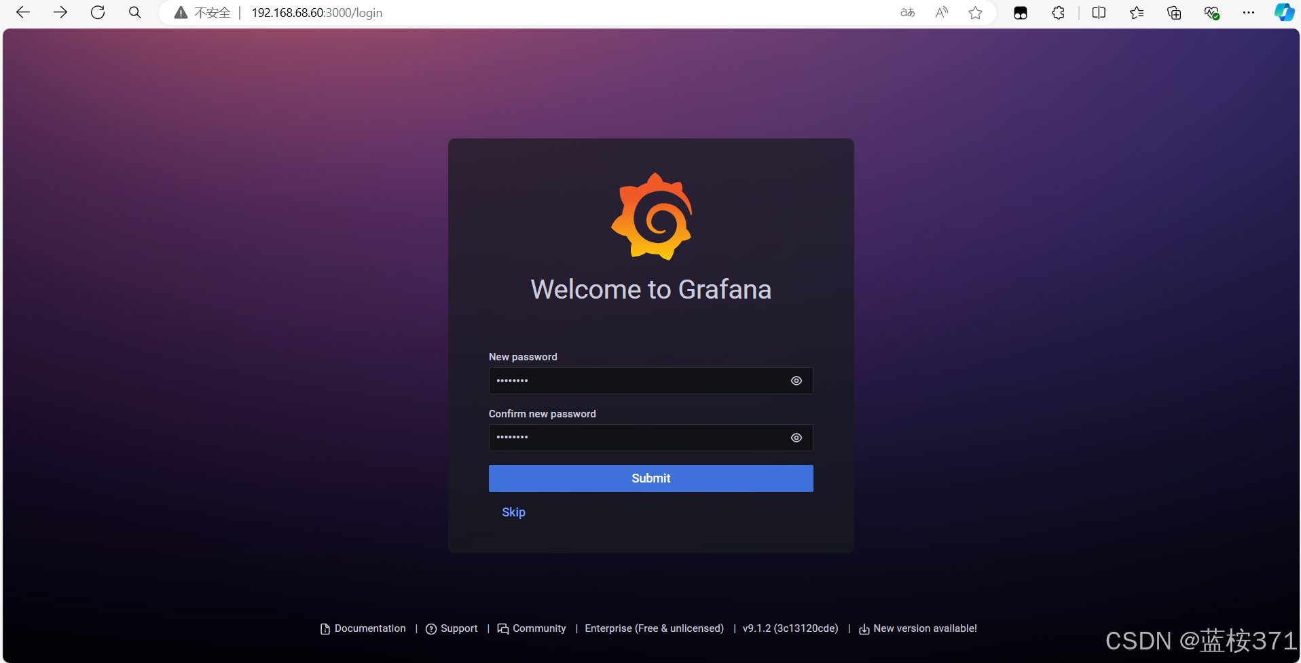This screenshot has width=1301, height=663.
Task: Reload the page with the refresh icon
Action: 98,12
